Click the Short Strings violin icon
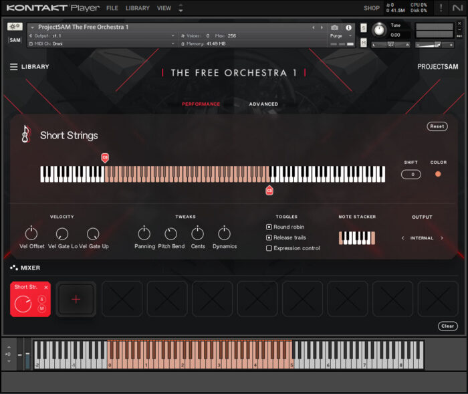This screenshot has width=468, height=394. [26, 134]
